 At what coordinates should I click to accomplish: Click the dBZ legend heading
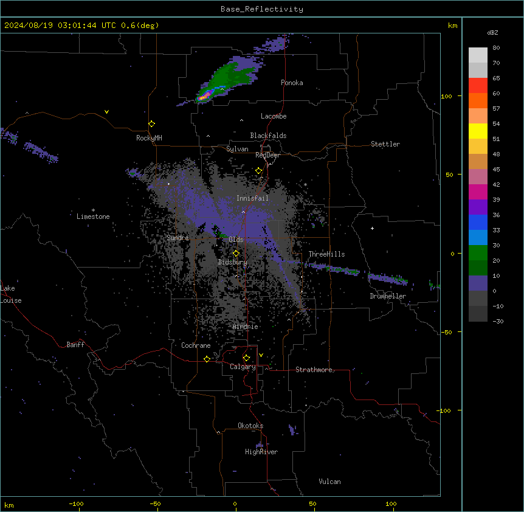tap(492, 33)
